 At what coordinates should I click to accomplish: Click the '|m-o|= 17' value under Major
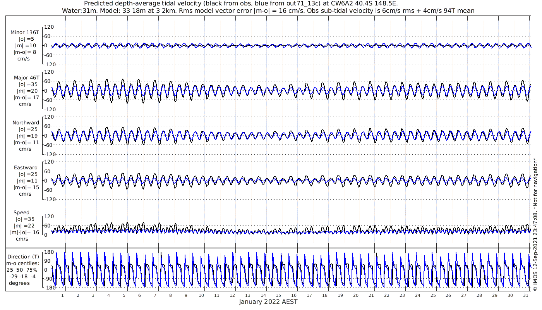(x=26, y=97)
